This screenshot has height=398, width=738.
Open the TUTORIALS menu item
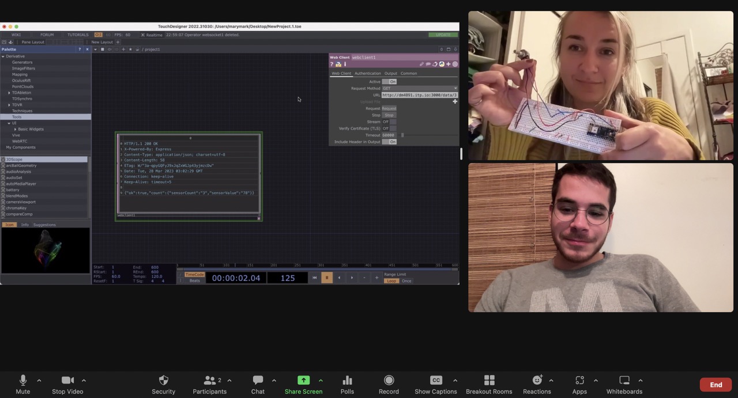[x=78, y=35]
